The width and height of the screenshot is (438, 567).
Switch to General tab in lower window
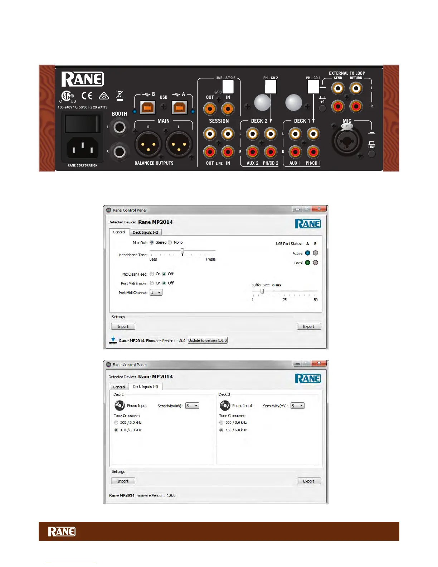pyautogui.click(x=119, y=387)
